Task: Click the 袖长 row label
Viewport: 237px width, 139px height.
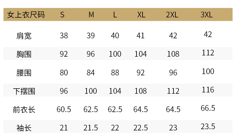Action: 24,128
